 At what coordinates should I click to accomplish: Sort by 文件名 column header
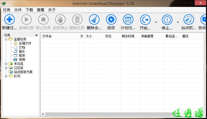pyautogui.click(x=60, y=36)
